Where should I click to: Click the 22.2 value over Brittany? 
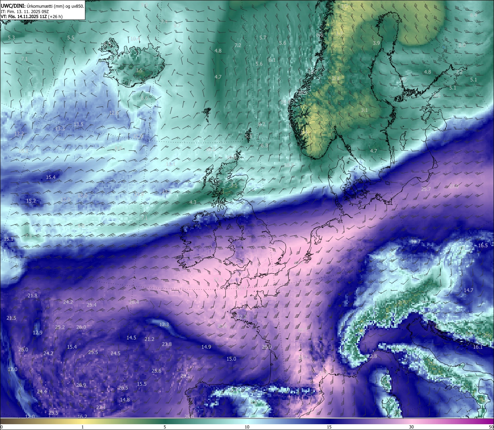click(242, 317)
